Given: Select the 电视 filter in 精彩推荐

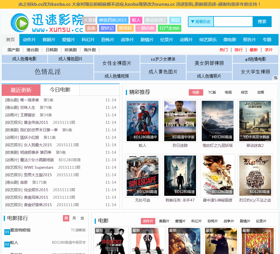Looking at the screenshot, I should [x=228, y=92].
